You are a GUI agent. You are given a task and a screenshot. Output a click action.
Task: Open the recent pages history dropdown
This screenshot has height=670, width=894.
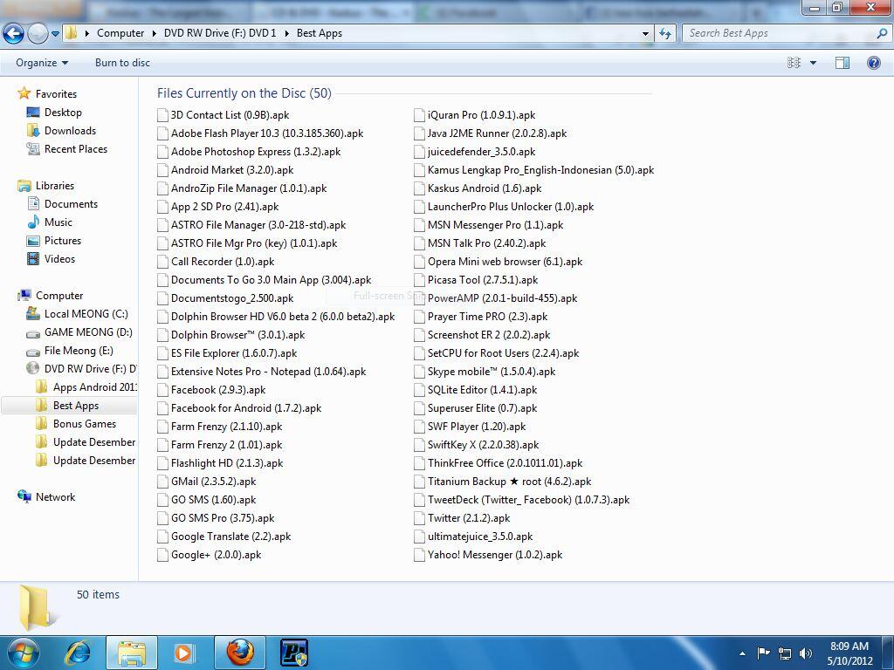(x=55, y=34)
